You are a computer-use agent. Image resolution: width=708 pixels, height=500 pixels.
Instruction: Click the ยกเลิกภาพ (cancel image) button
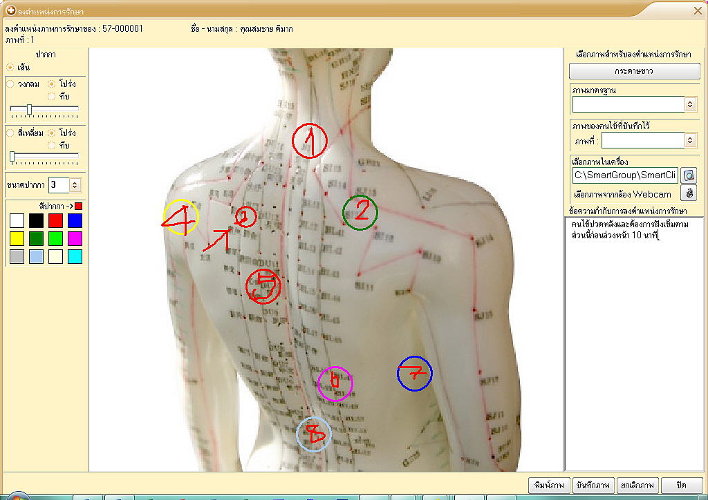[637, 485]
